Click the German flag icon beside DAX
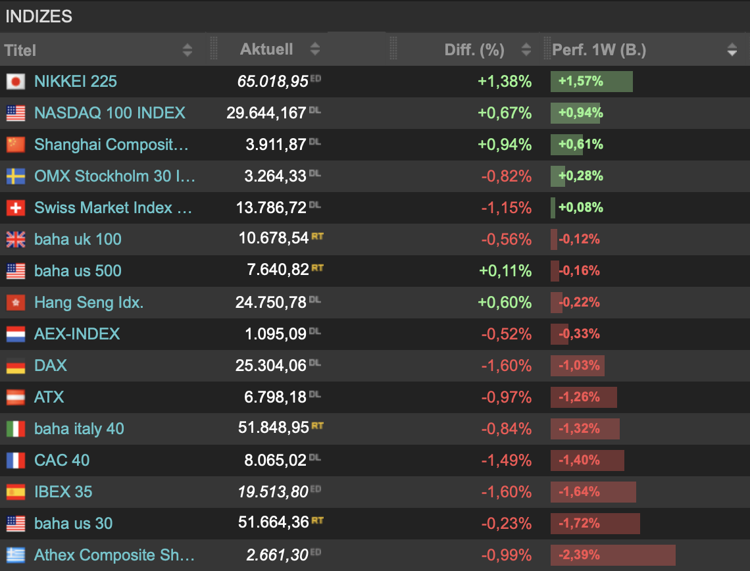The height and width of the screenshot is (571, 750). (x=15, y=366)
